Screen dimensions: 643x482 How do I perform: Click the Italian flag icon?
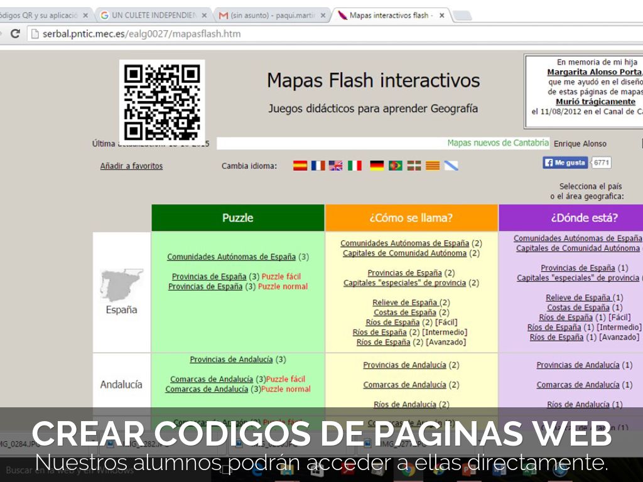pyautogui.click(x=355, y=166)
